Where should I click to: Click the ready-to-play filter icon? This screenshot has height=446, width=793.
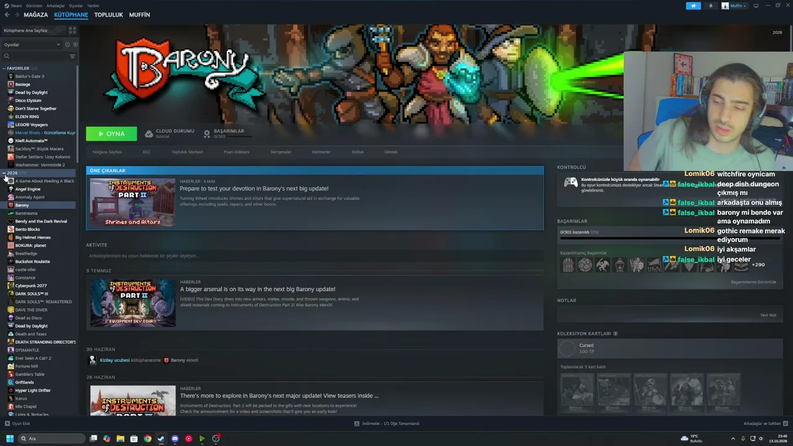tap(76, 45)
